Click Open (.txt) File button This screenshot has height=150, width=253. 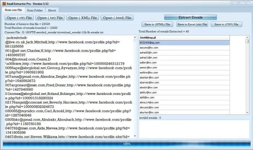50,18
